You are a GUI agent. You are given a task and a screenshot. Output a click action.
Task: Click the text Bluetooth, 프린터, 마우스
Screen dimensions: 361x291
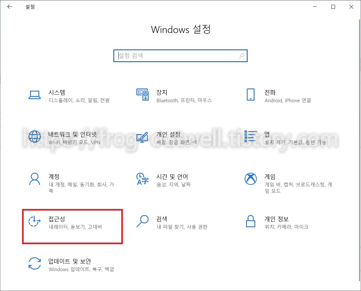click(x=184, y=100)
